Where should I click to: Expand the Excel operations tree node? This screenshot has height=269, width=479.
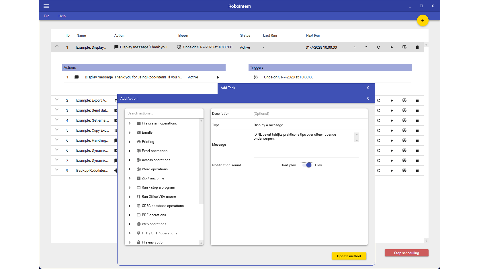click(130, 151)
